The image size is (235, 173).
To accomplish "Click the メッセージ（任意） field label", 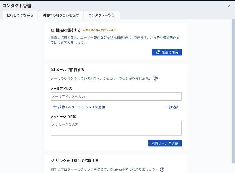I will (x=64, y=117).
